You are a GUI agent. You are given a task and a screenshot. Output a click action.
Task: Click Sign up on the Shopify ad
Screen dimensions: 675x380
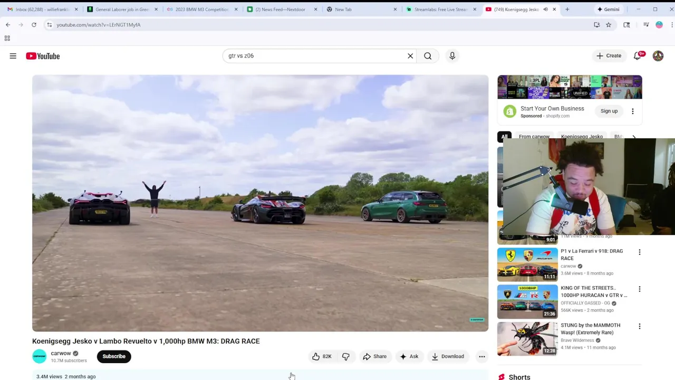click(609, 111)
